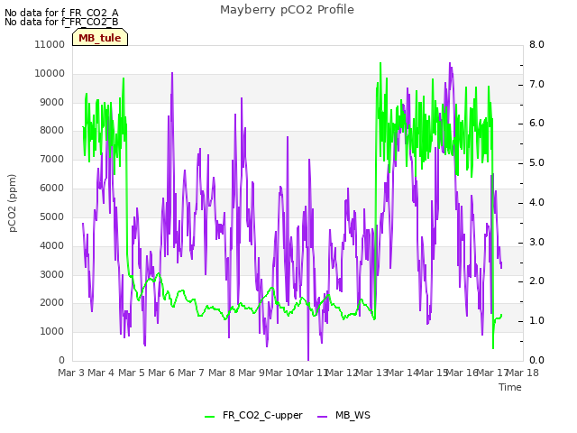Click the Mar 12 date label
577x433 pixels.
[343, 373]
